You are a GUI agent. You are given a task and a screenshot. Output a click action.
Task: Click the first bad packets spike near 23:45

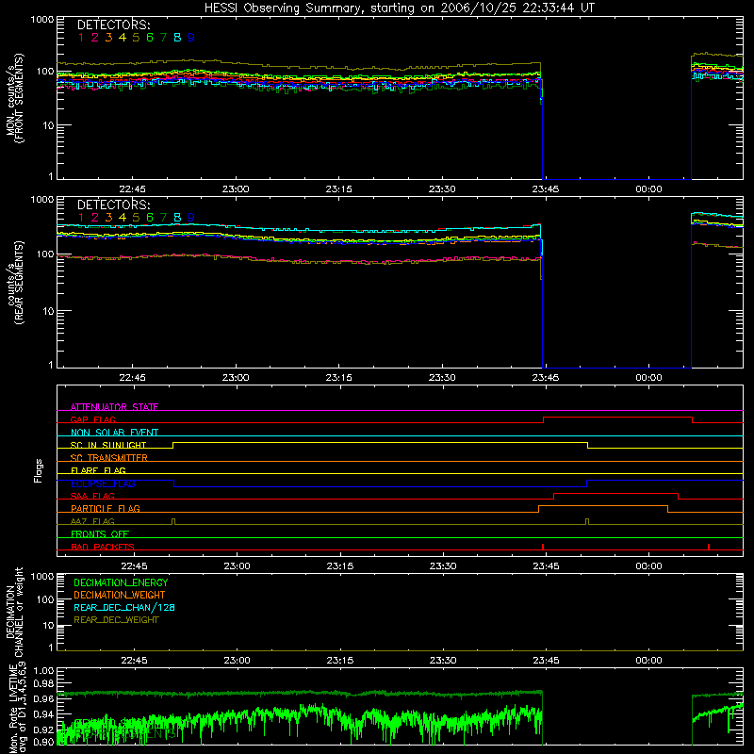click(543, 547)
